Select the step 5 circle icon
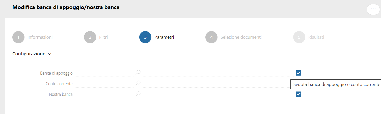This screenshot has height=114, width=381. click(x=299, y=37)
